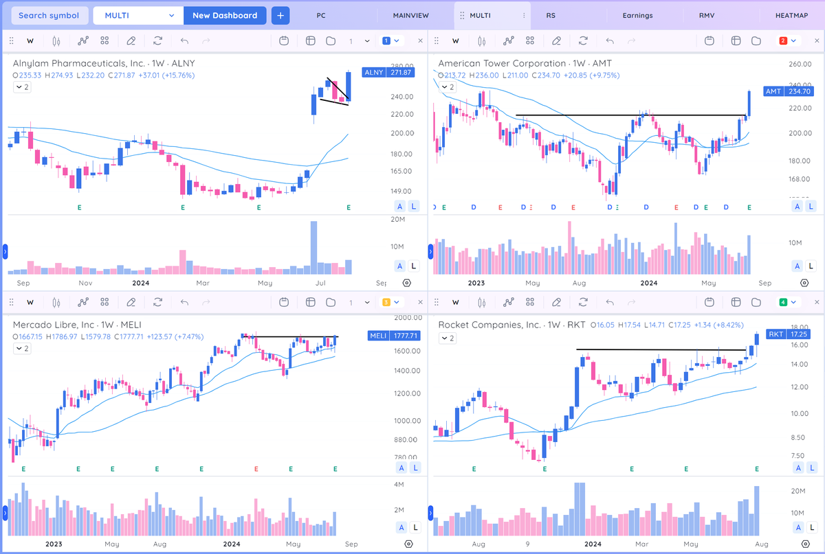Expand the green 4 color tag dropdown
This screenshot has width=825, height=554.
pos(788,301)
